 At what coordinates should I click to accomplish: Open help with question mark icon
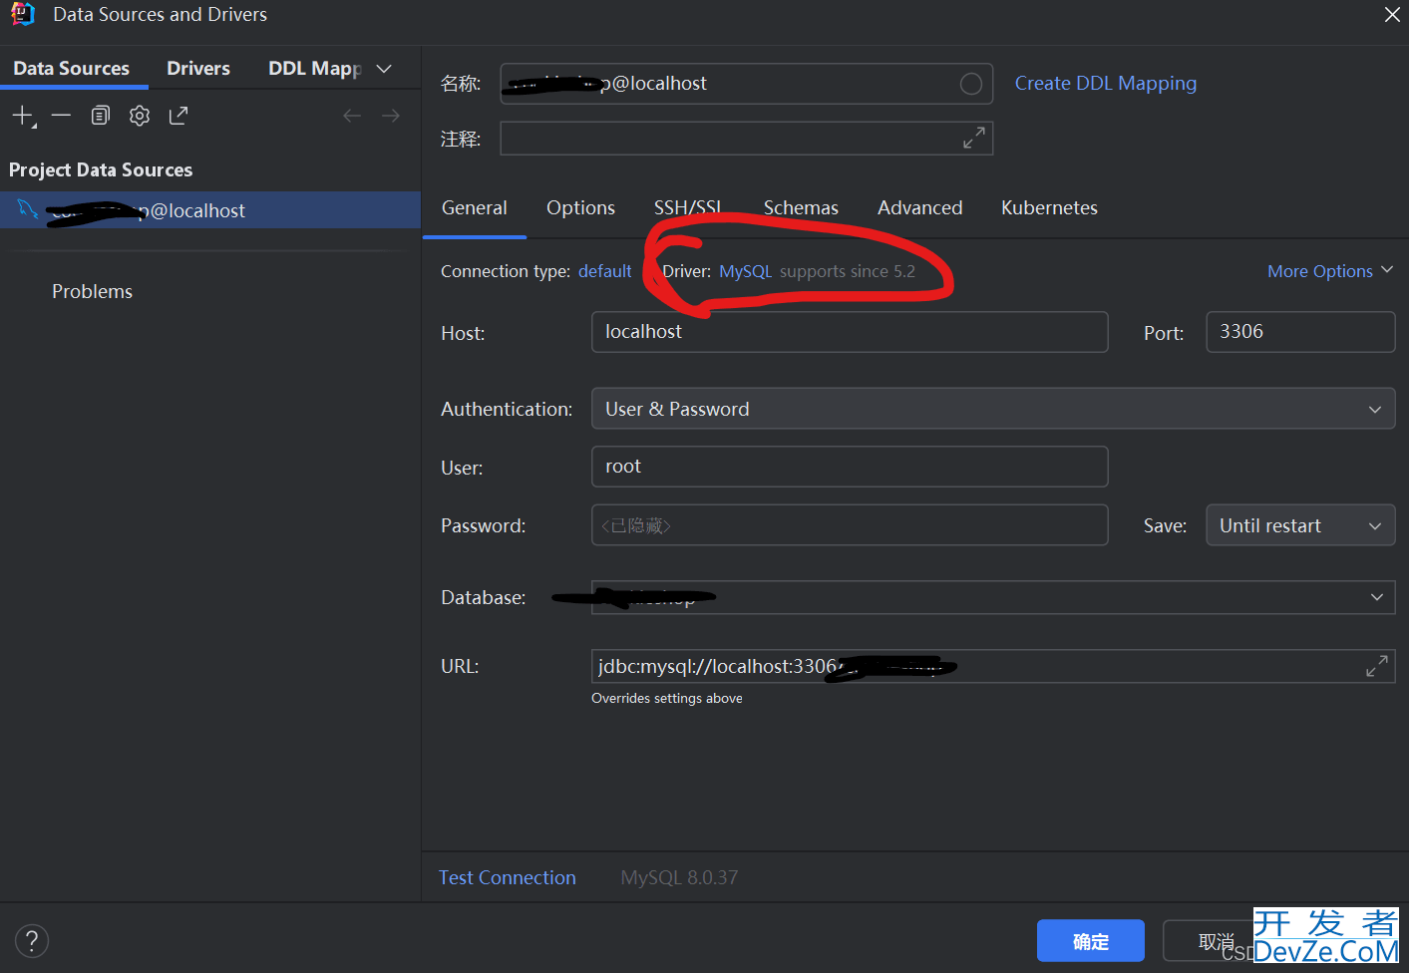pyautogui.click(x=32, y=940)
